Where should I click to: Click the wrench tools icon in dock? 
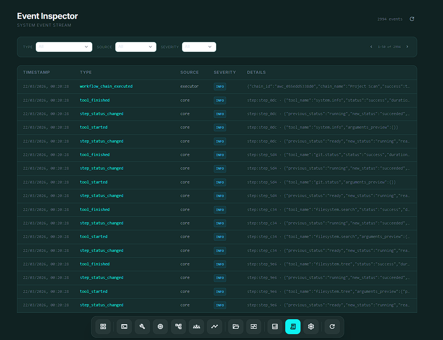[x=142, y=326]
